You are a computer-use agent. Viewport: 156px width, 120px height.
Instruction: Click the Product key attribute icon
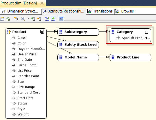[x=9, y=32]
